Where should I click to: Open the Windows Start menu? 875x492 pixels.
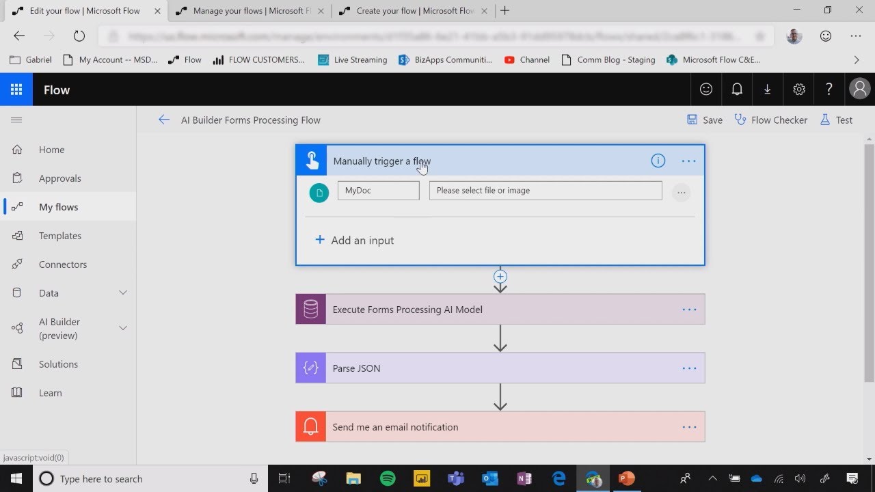point(16,478)
